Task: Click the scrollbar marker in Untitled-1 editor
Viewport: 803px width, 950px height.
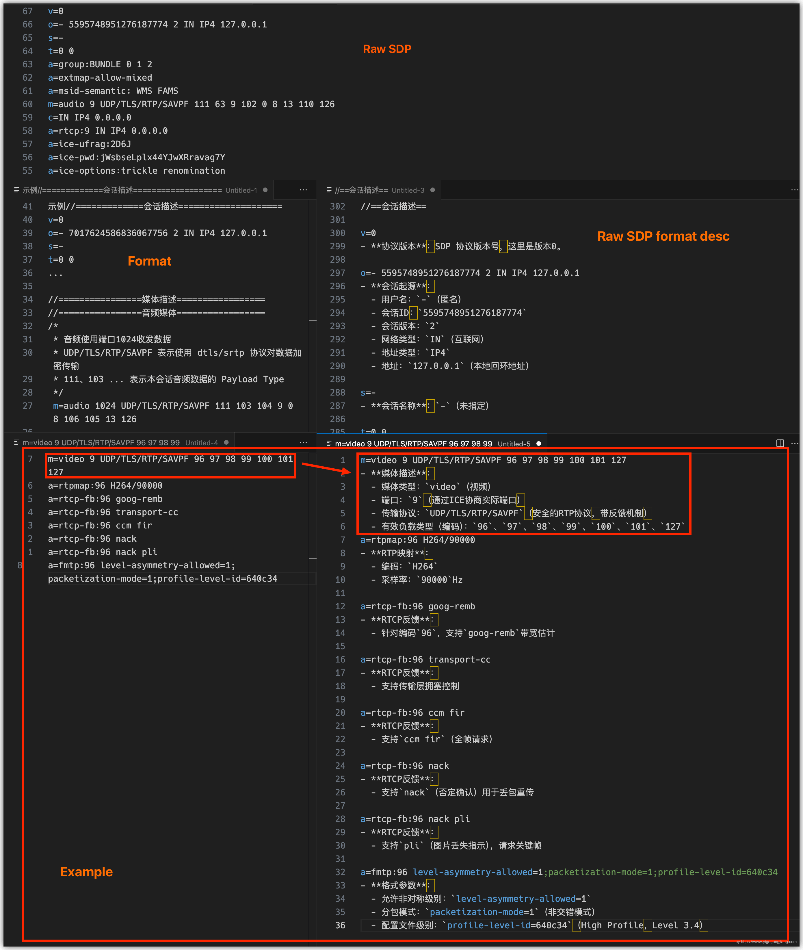Action: point(312,321)
